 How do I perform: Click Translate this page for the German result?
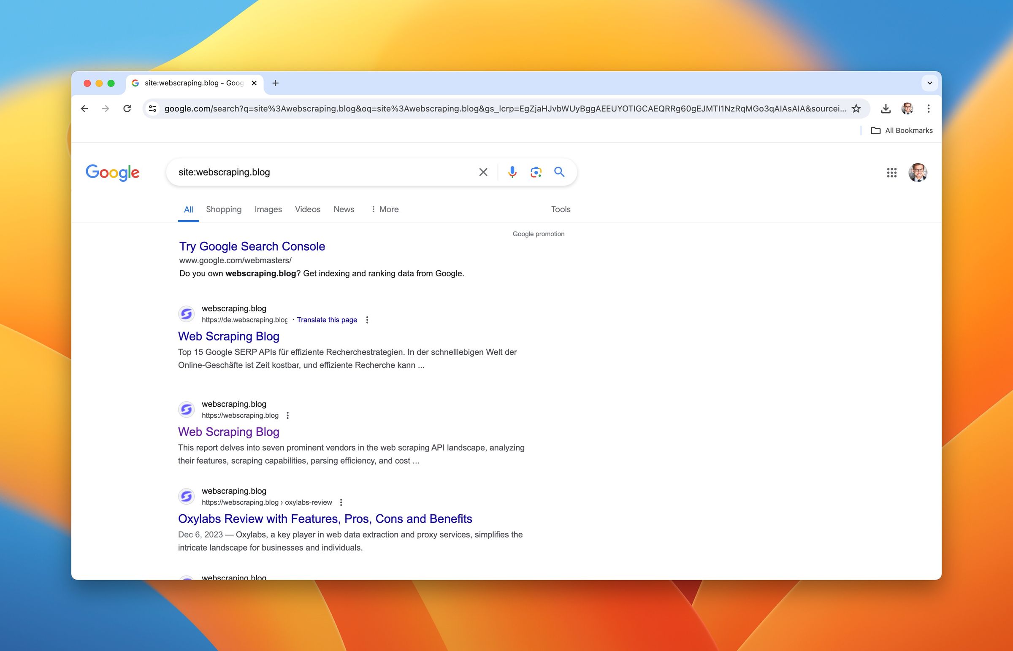[x=327, y=319]
